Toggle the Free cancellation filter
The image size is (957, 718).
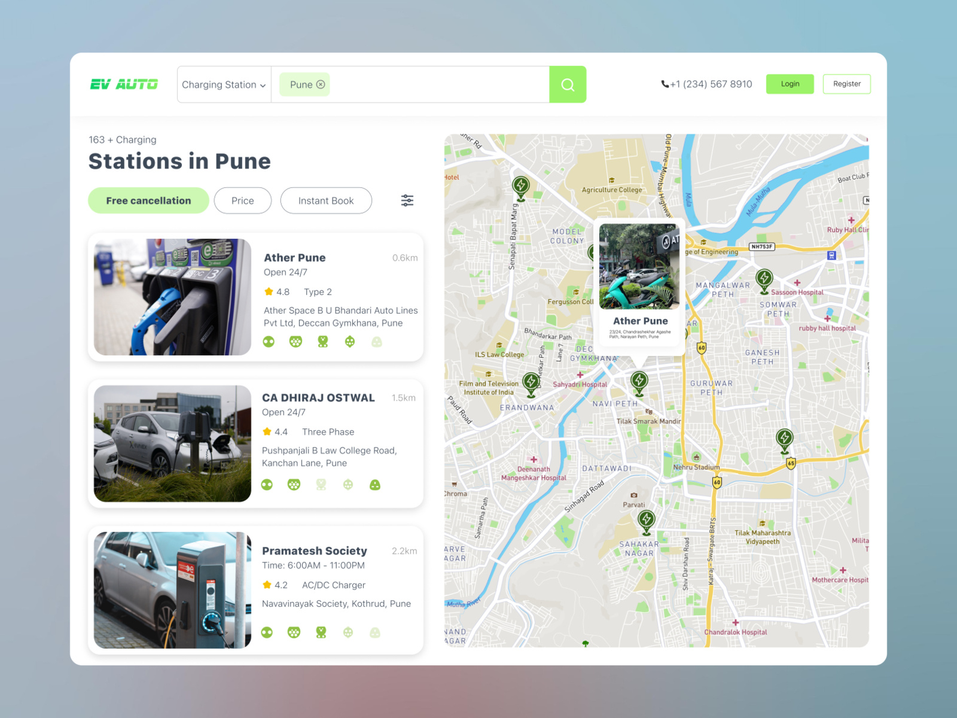tap(148, 200)
